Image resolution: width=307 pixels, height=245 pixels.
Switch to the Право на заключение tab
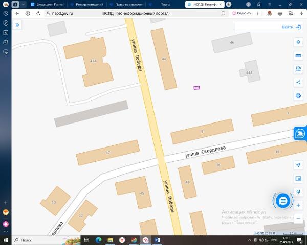pyautogui.click(x=127, y=4)
